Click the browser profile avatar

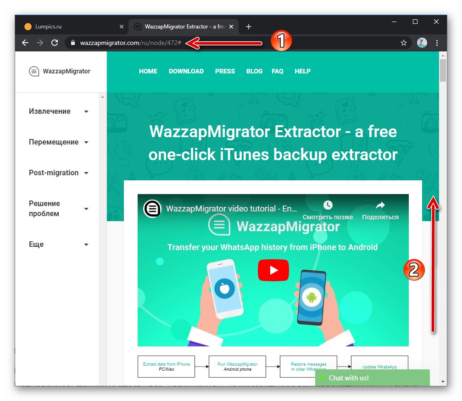coord(421,42)
